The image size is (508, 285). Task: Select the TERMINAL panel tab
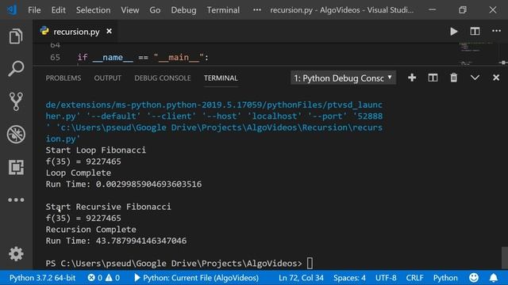[x=221, y=78]
